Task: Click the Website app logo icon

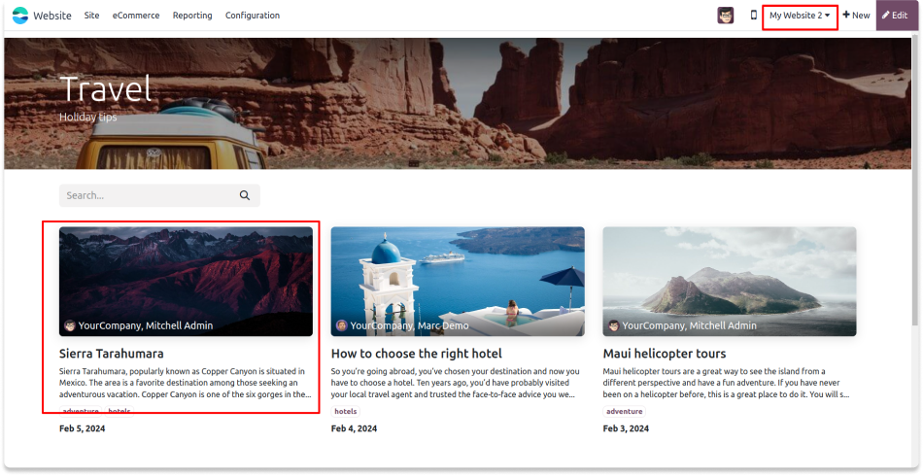Action: tap(20, 16)
